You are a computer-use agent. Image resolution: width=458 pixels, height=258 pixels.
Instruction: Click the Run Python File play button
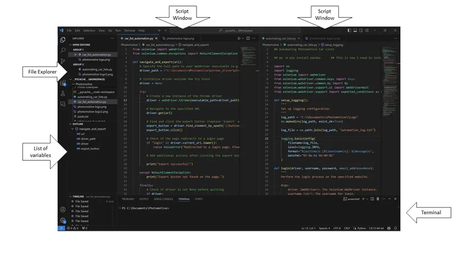click(239, 38)
